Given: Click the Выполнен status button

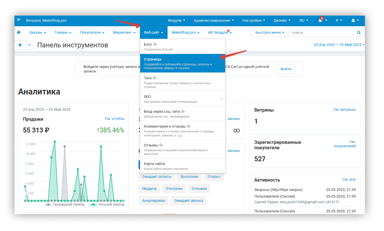Looking at the screenshot, I should pos(189,176).
